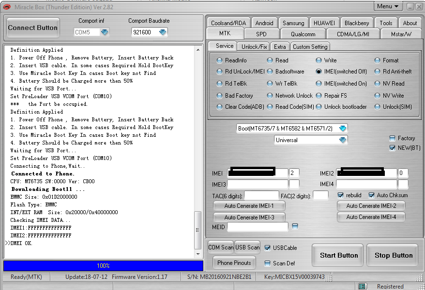Uncheck the NEW(BT) checkbox

pyautogui.click(x=392, y=148)
